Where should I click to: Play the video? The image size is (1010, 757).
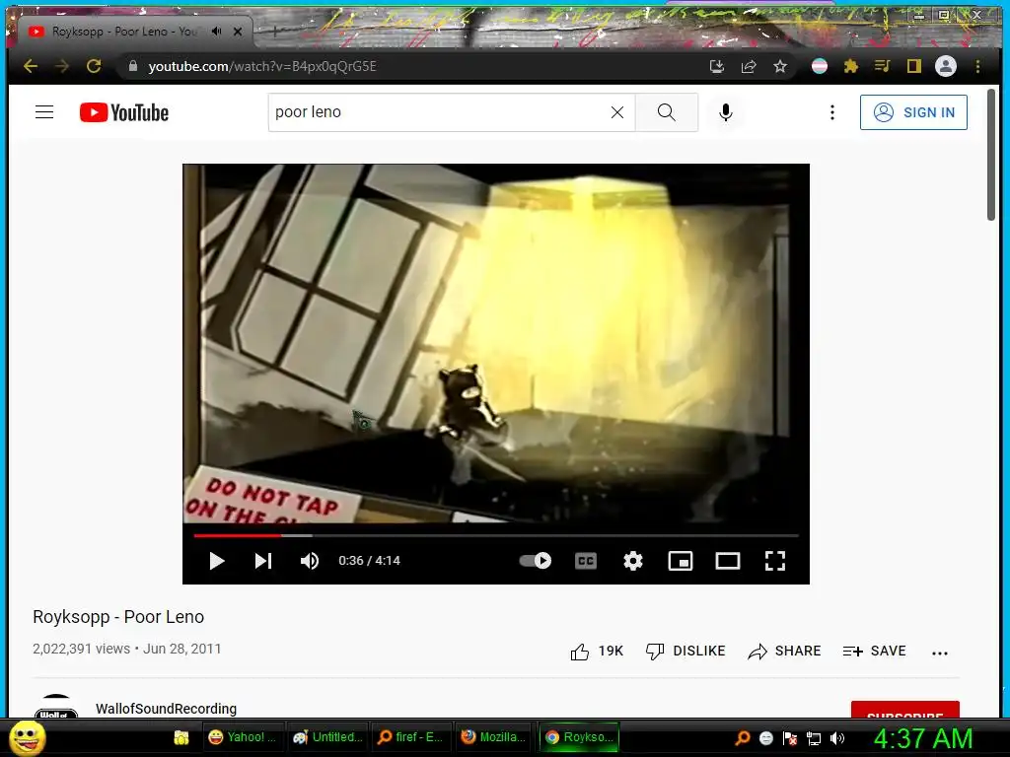(x=216, y=561)
